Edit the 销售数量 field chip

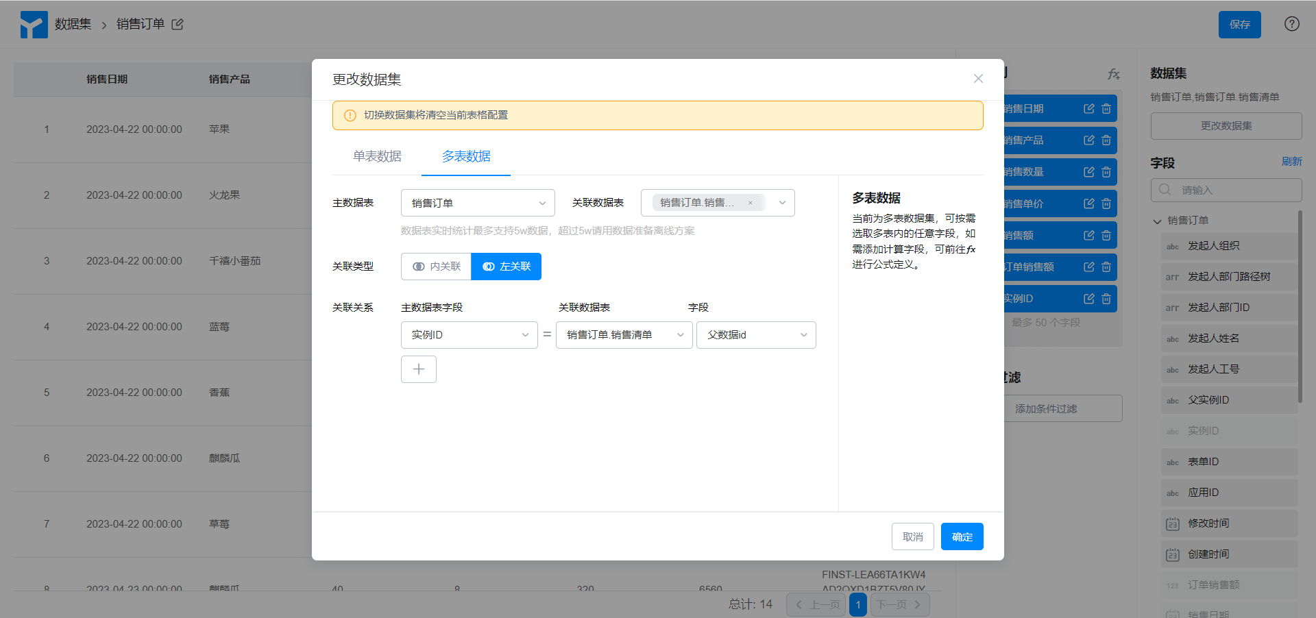1088,172
